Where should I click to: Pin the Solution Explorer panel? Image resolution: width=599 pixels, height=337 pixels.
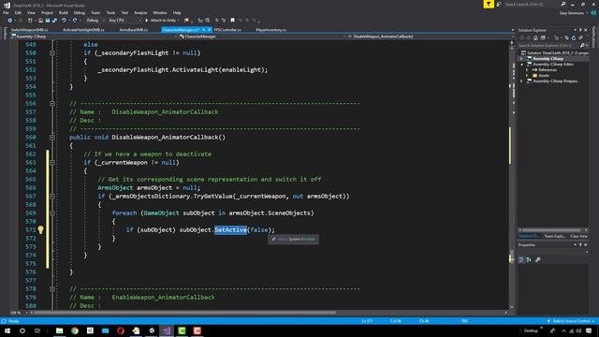[x=580, y=30]
